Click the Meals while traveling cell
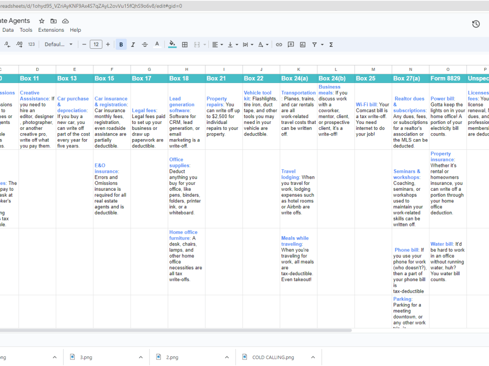Screen dimensions: 489x366 pyautogui.click(x=298, y=262)
